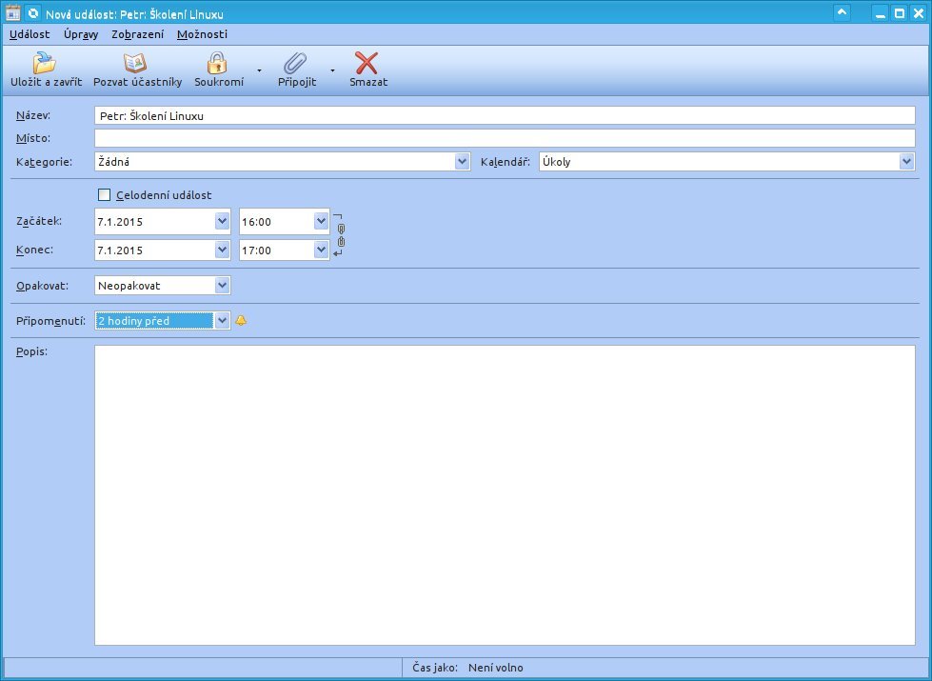
Task: Click the yellow reminder bell icon
Action: [x=241, y=321]
